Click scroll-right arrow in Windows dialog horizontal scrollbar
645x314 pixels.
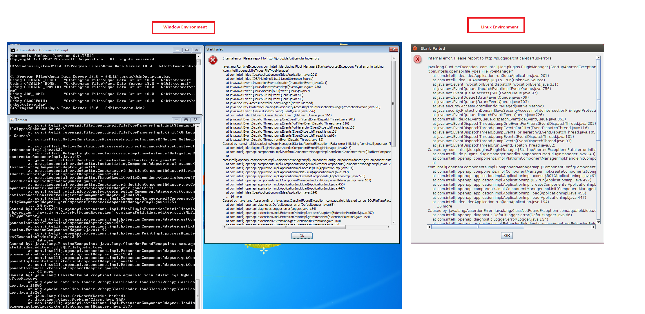pyautogui.click(x=389, y=227)
